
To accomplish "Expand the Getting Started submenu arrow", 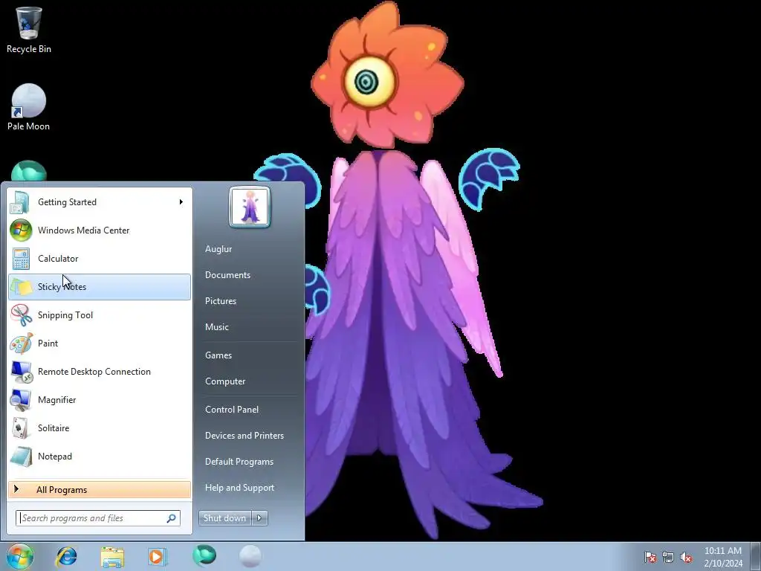I will pos(181,202).
